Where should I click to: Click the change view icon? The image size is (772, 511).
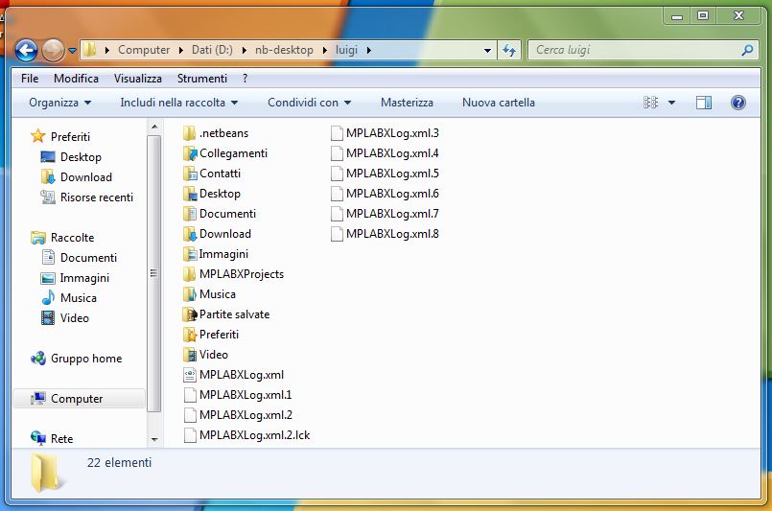point(651,103)
